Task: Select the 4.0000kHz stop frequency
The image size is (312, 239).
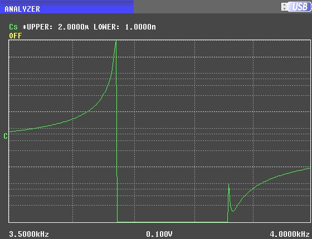Action: pos(290,234)
